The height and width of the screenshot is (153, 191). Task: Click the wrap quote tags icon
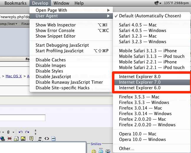coord(31,139)
